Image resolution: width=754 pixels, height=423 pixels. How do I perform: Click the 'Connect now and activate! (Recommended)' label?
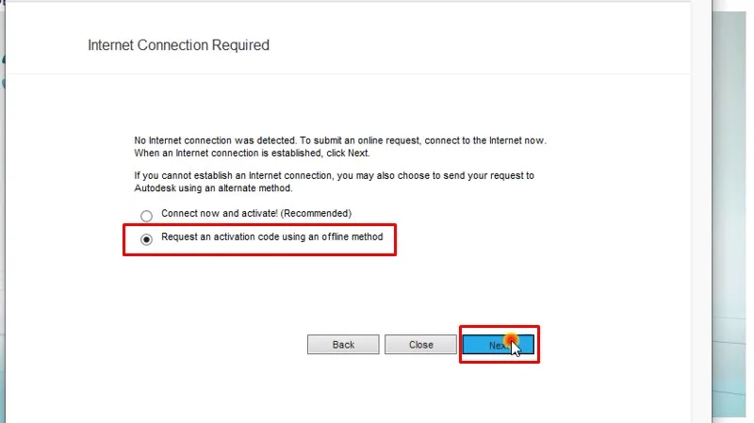255,214
